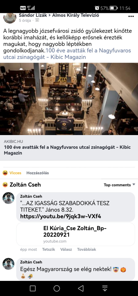Tap the Android back triangle button
The width and height of the screenshot is (138, 296).
81,288
